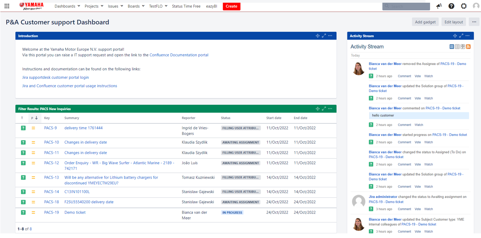Open the megaphone feedback icon in header
The height and width of the screenshot is (238, 481).
click(439, 6)
